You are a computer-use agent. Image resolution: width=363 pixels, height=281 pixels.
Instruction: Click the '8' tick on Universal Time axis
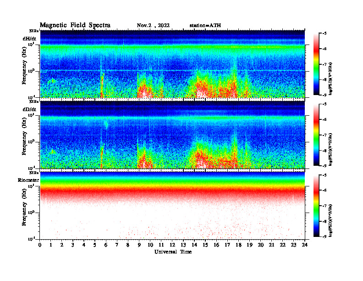(x=128, y=245)
